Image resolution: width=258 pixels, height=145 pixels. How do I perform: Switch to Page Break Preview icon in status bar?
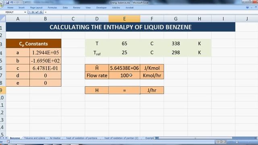(x=225, y=142)
